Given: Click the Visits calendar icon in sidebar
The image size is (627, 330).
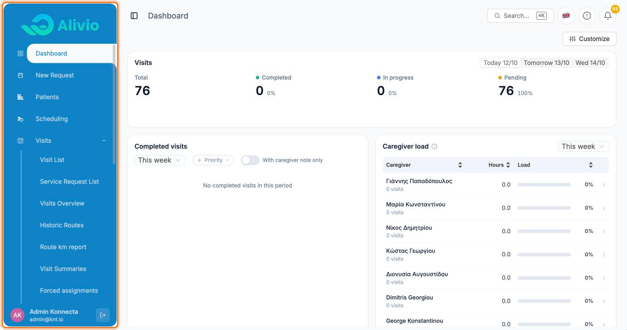Looking at the screenshot, I should [20, 141].
